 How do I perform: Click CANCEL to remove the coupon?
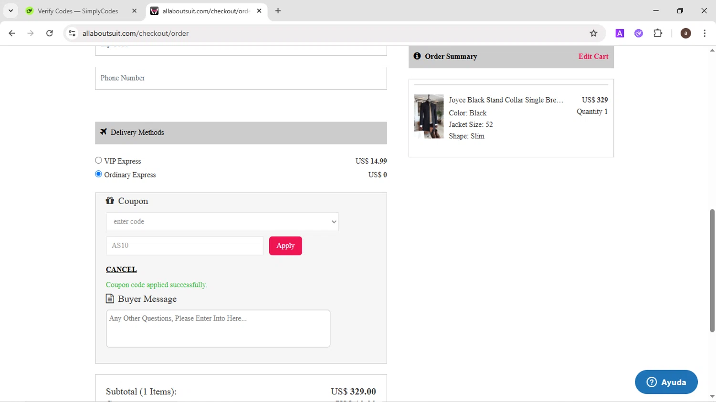point(121,269)
